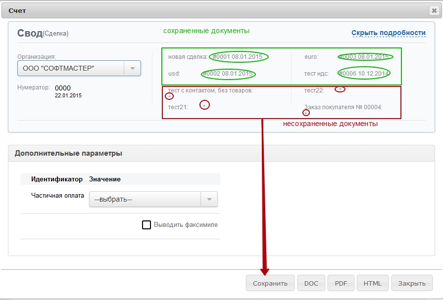
Task: Open the Частичная оплата dropdown
Action: pos(153,200)
